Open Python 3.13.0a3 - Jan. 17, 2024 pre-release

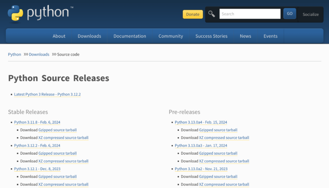click(x=201, y=146)
